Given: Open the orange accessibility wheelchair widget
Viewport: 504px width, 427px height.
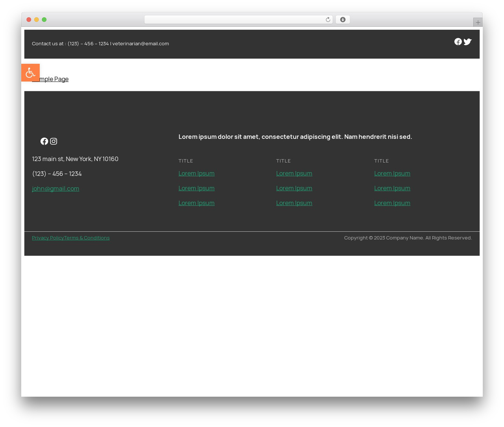Looking at the screenshot, I should pyautogui.click(x=30, y=72).
